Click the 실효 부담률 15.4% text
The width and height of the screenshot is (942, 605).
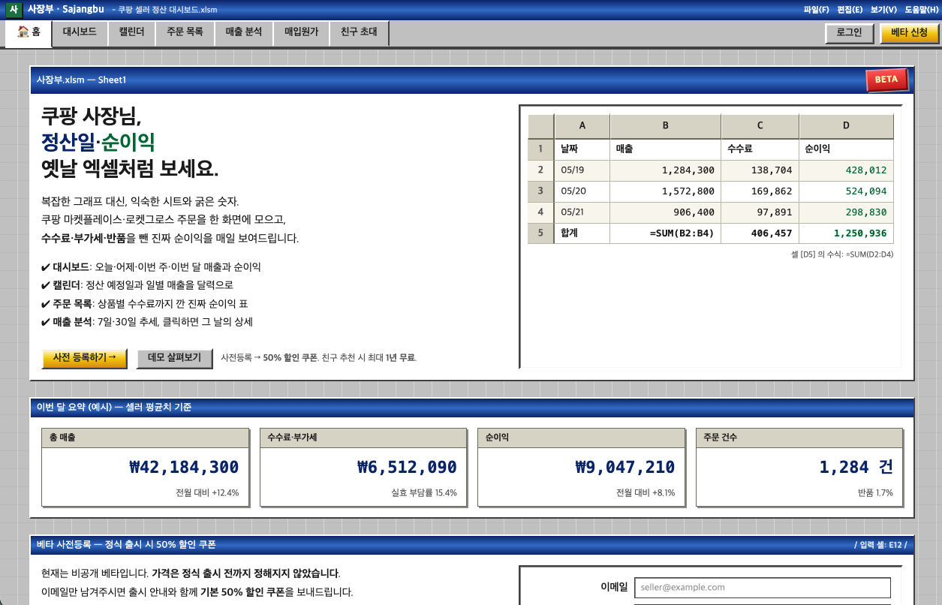click(424, 493)
